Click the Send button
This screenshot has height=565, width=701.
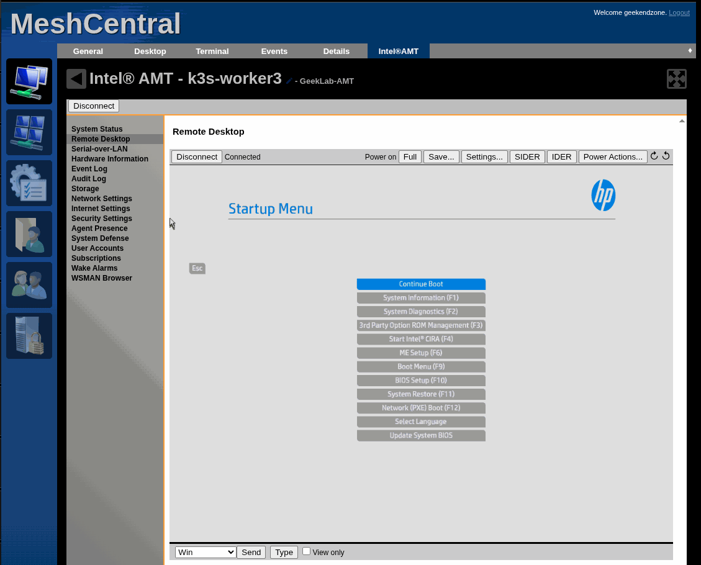[251, 552]
